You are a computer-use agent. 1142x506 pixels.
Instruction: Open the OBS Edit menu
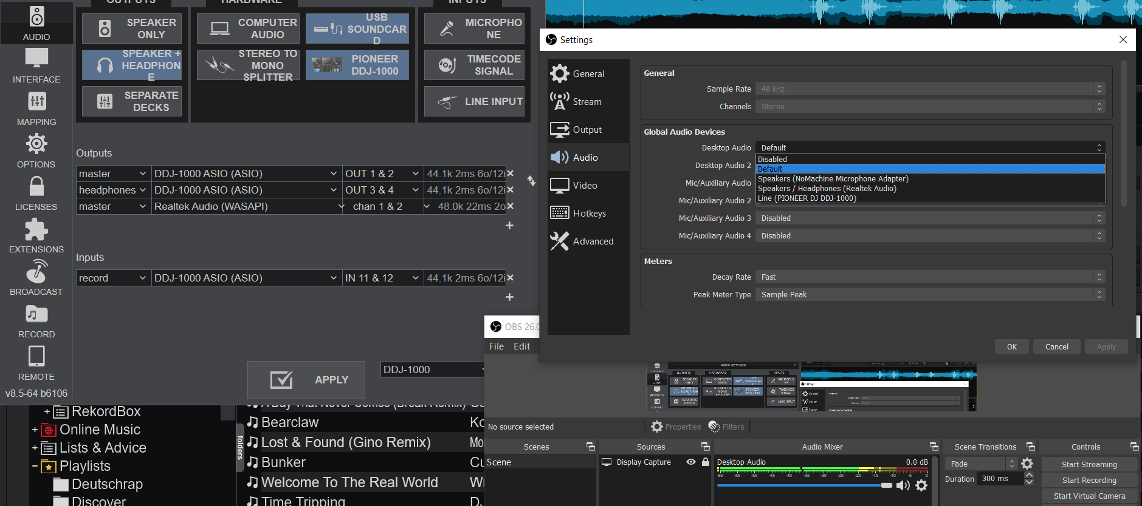pos(521,346)
